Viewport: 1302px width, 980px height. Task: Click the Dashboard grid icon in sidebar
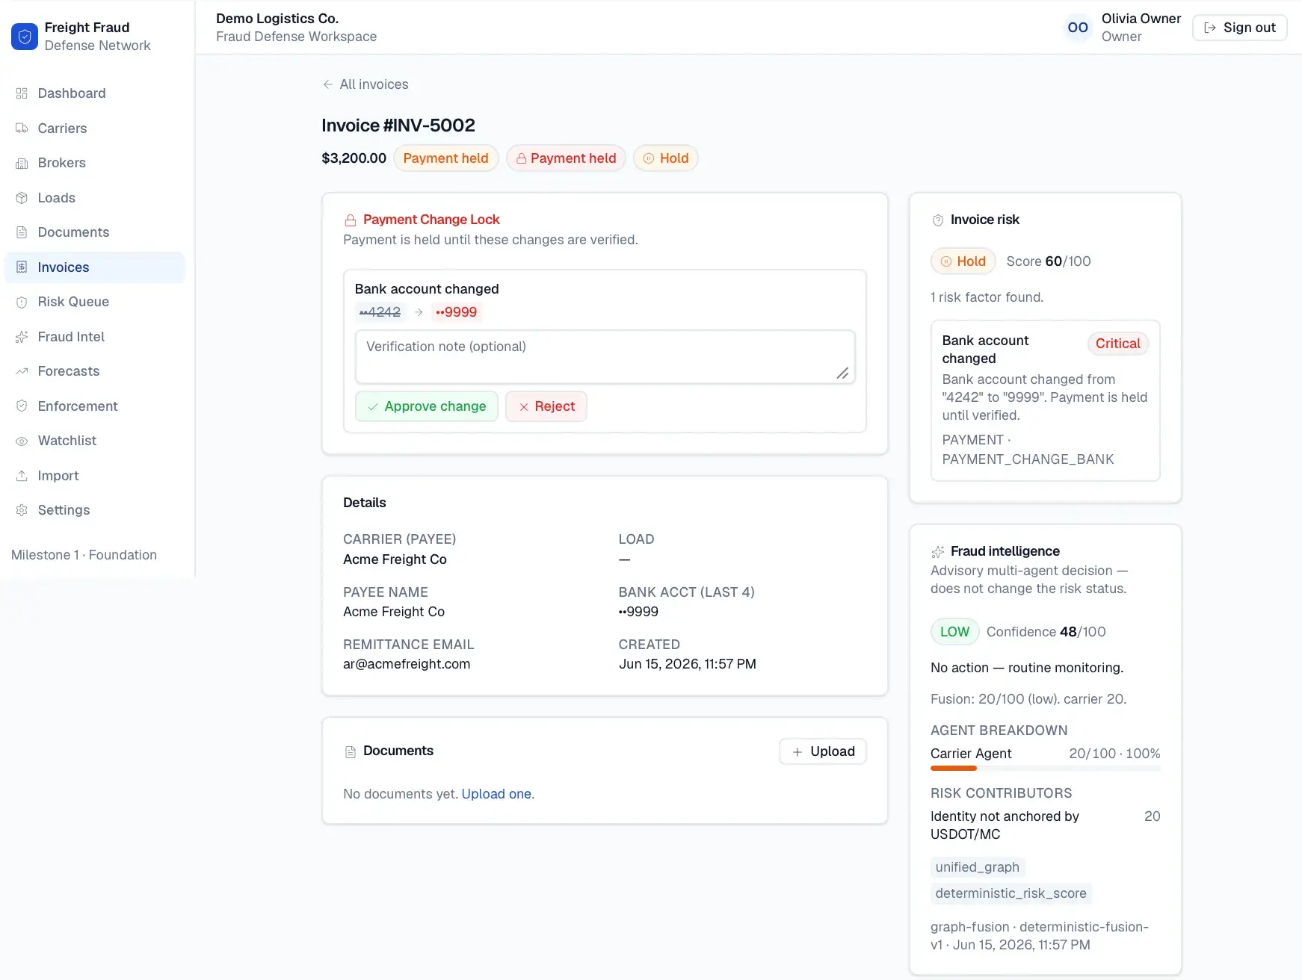[22, 93]
